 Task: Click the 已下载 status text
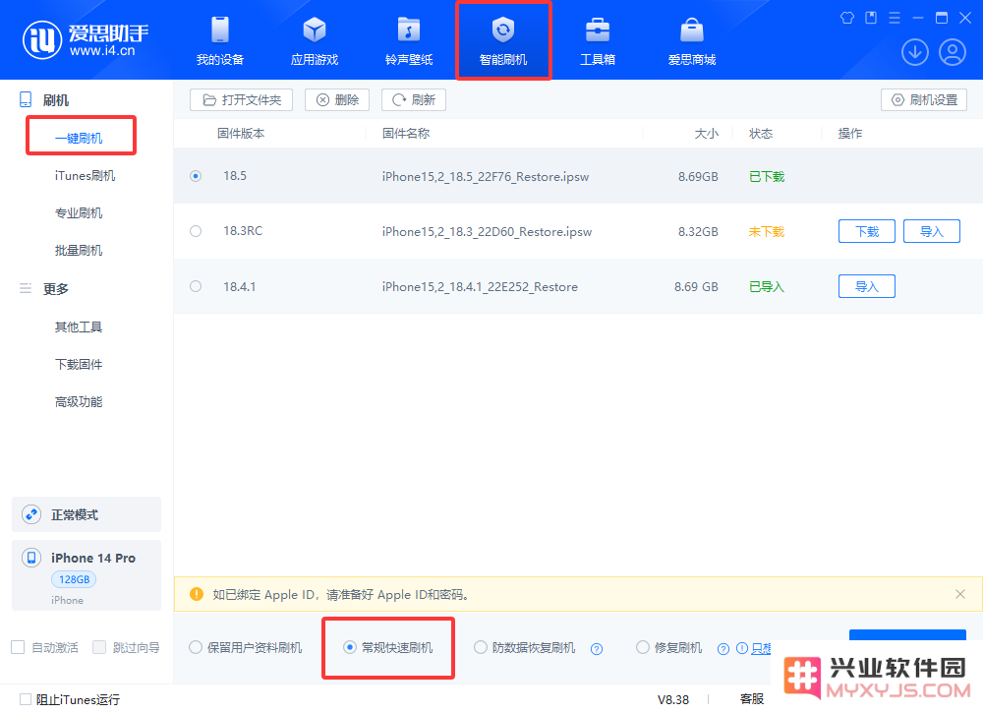point(766,176)
